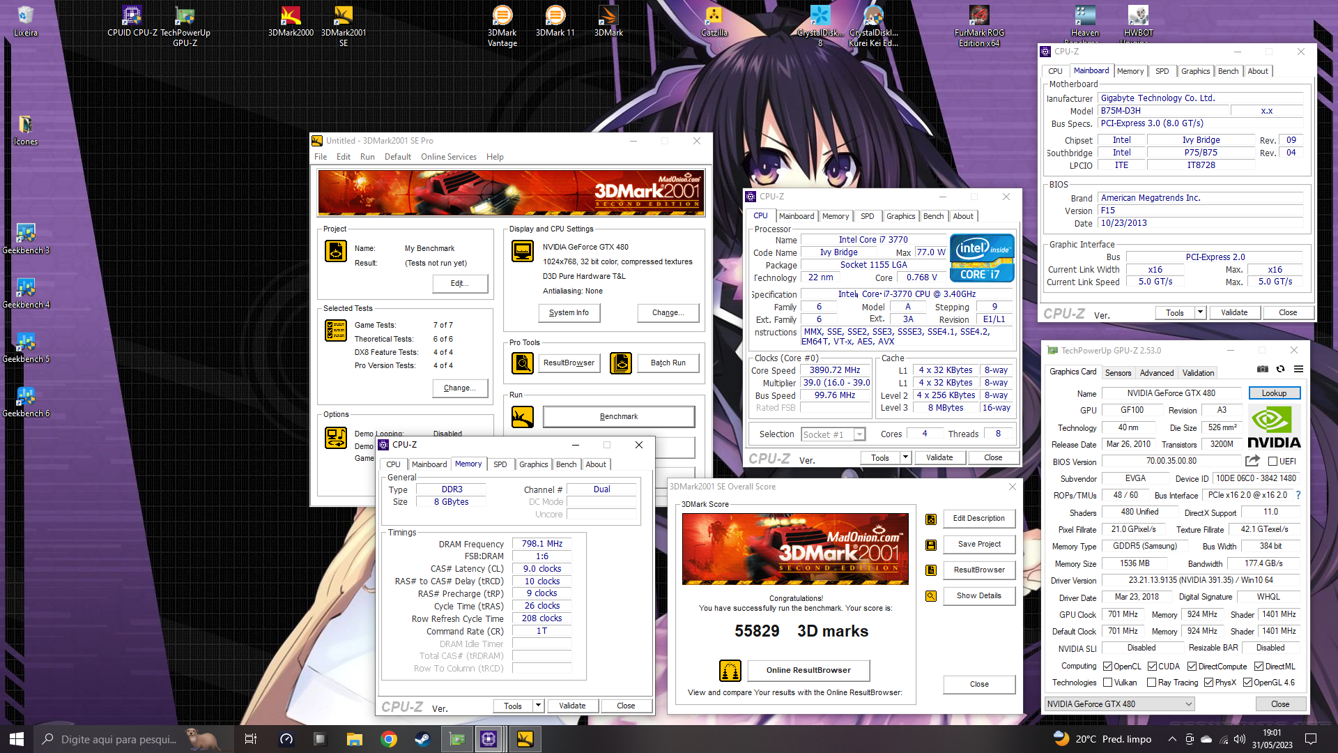
Task: Open the Socket #1 selection dropdown in CPU-Z
Action: (833, 434)
